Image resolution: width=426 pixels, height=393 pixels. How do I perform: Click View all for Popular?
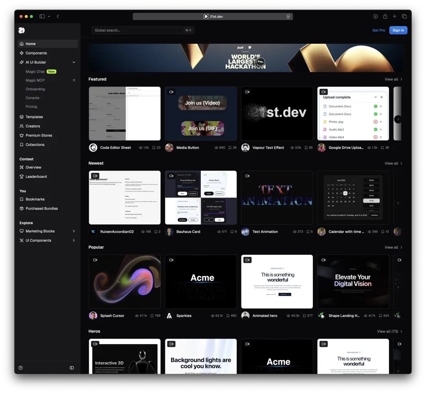click(x=393, y=247)
